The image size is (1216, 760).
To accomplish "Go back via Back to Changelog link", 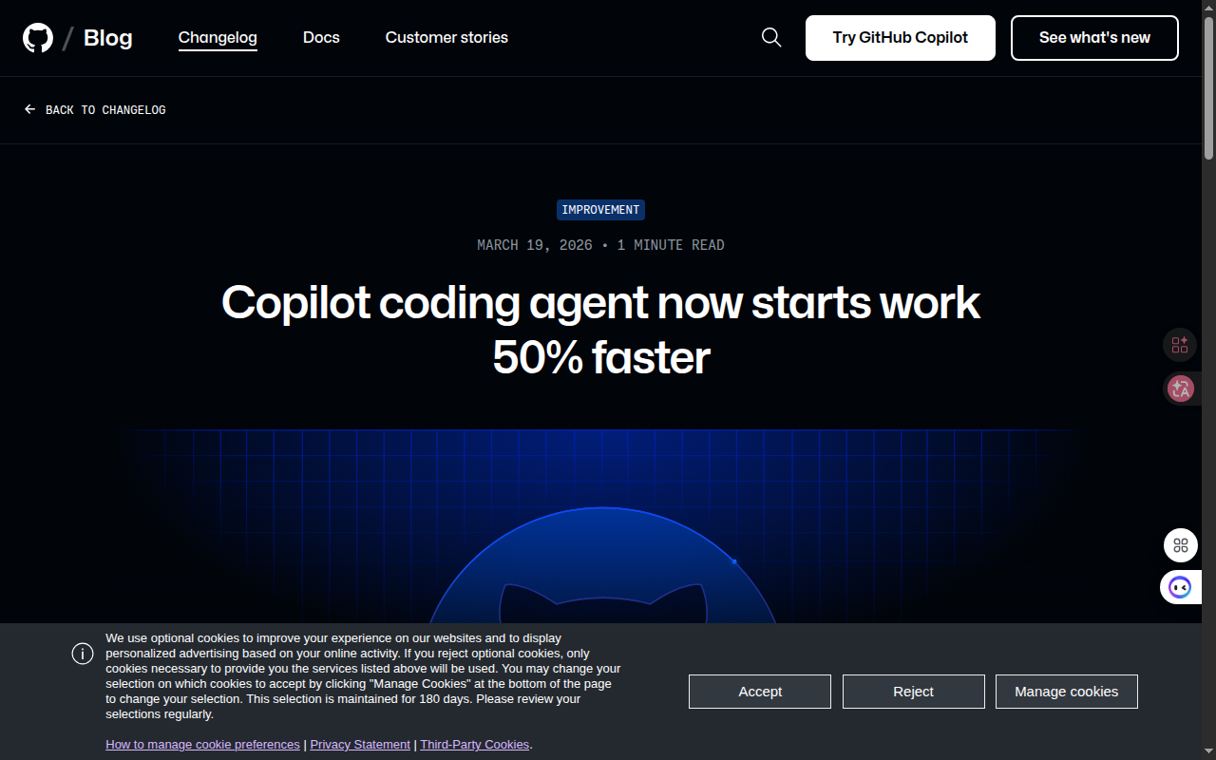I will [x=95, y=110].
